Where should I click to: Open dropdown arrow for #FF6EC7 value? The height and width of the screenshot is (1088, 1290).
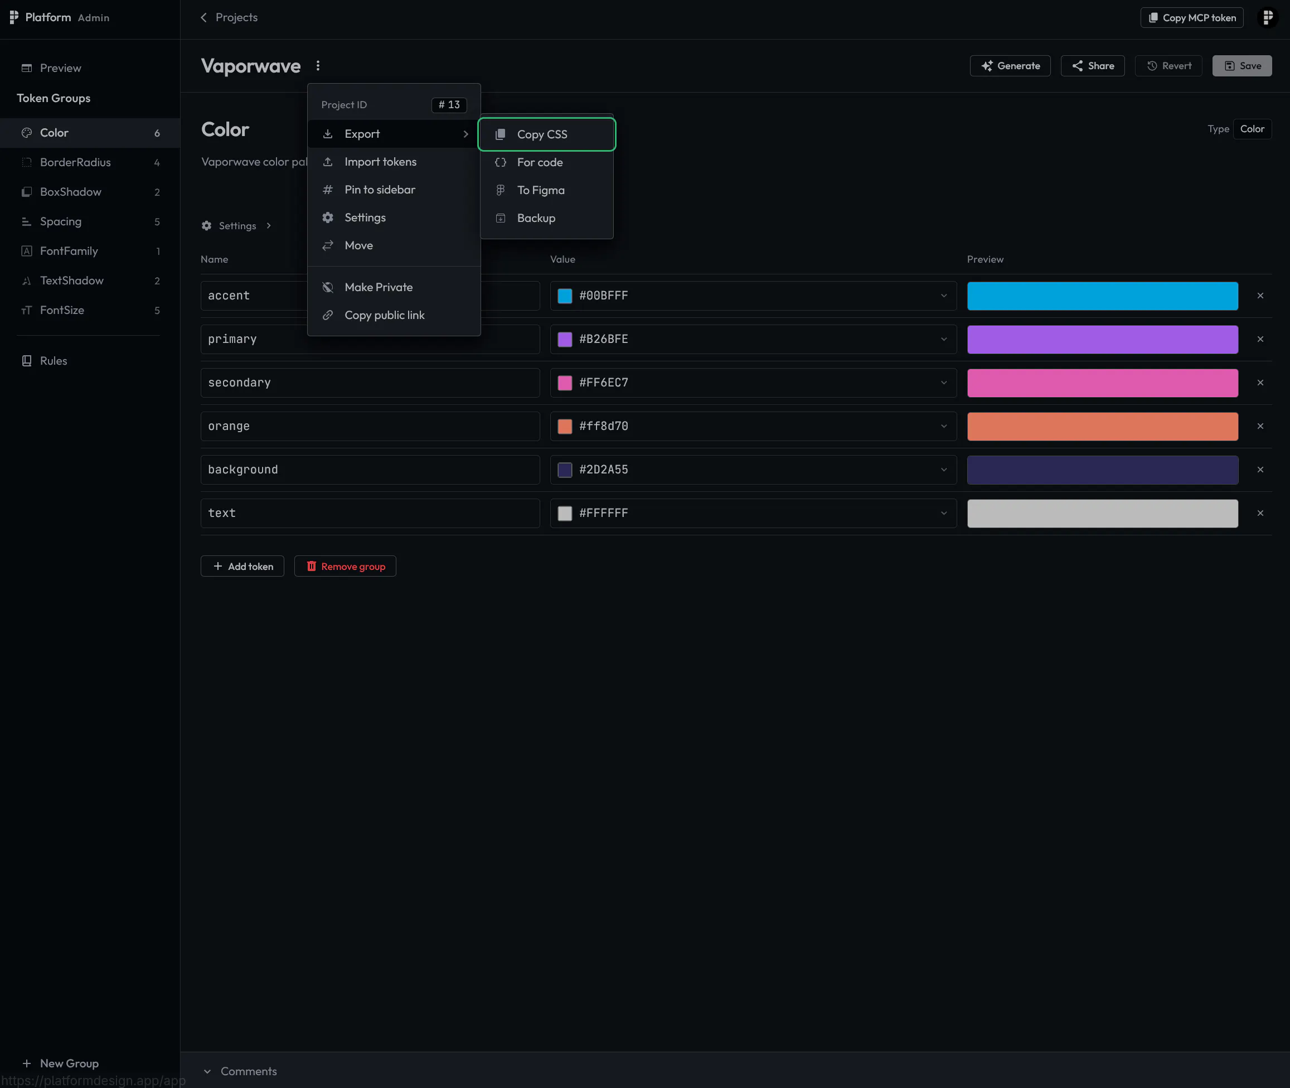tap(943, 383)
